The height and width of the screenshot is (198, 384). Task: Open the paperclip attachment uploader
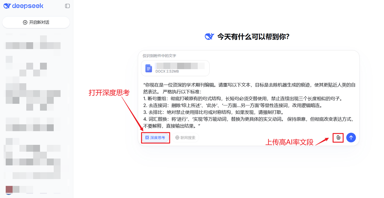point(338,137)
